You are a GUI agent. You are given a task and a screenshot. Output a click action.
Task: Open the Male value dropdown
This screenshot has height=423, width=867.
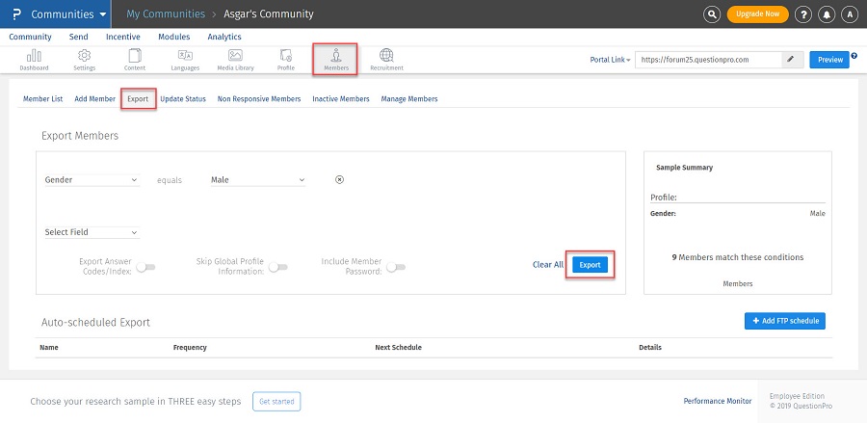pos(257,179)
